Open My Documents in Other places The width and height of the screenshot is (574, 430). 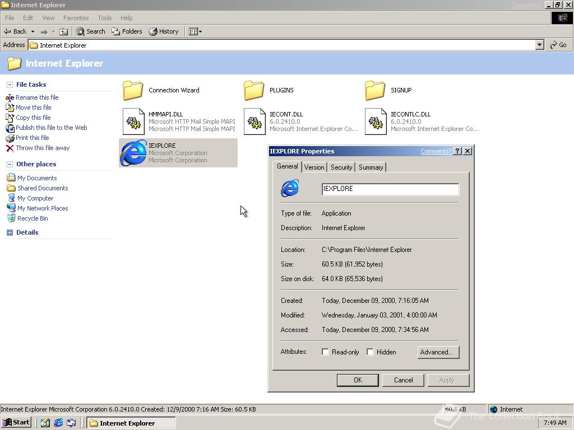(x=37, y=178)
